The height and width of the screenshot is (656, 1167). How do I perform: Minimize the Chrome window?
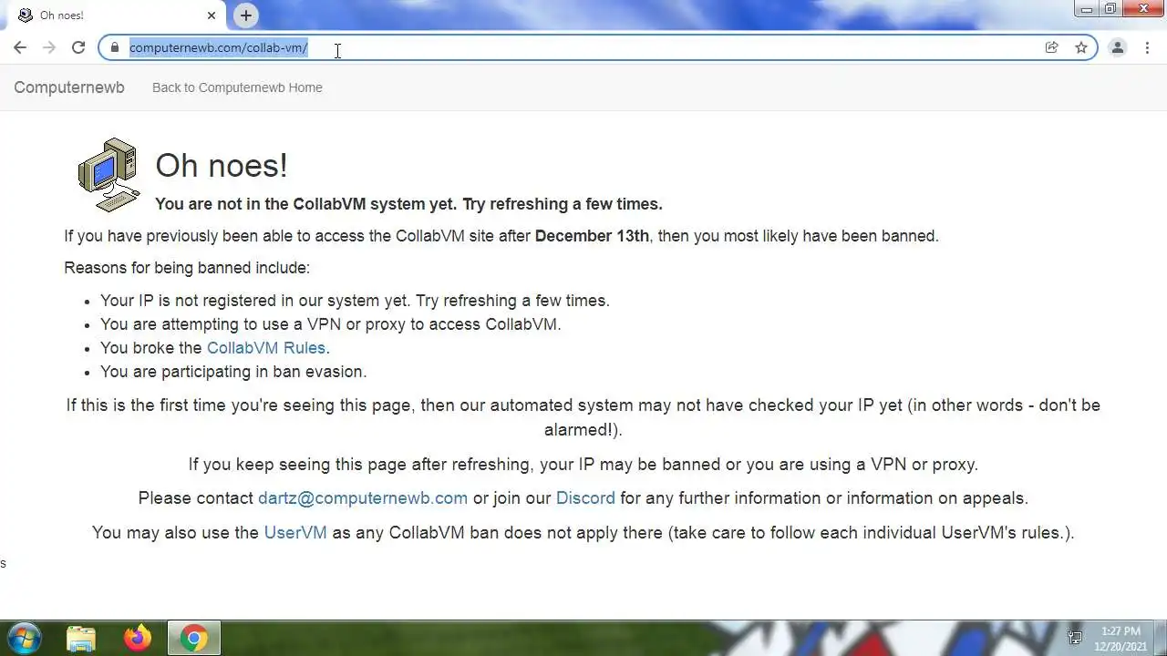1087,9
